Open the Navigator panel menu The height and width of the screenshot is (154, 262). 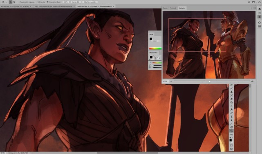click(255, 8)
